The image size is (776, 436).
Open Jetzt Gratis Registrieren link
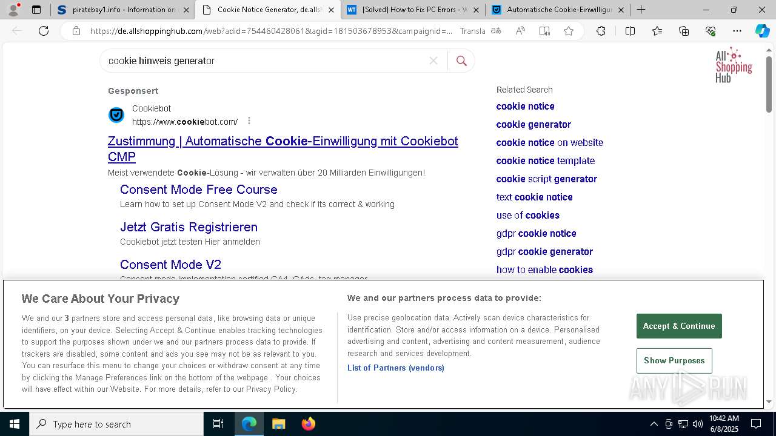pyautogui.click(x=189, y=227)
